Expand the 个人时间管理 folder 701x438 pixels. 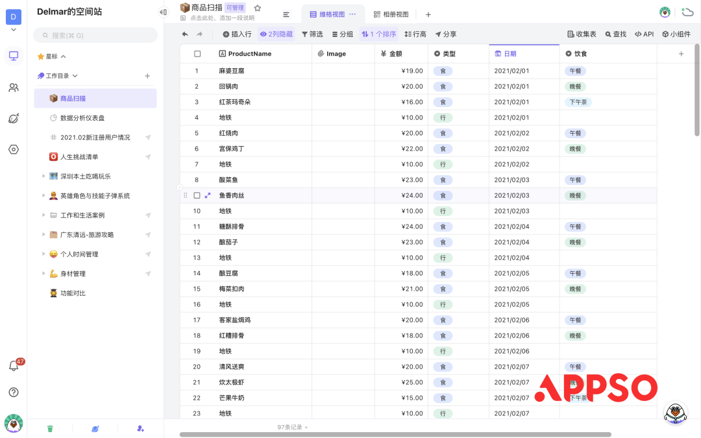point(43,254)
